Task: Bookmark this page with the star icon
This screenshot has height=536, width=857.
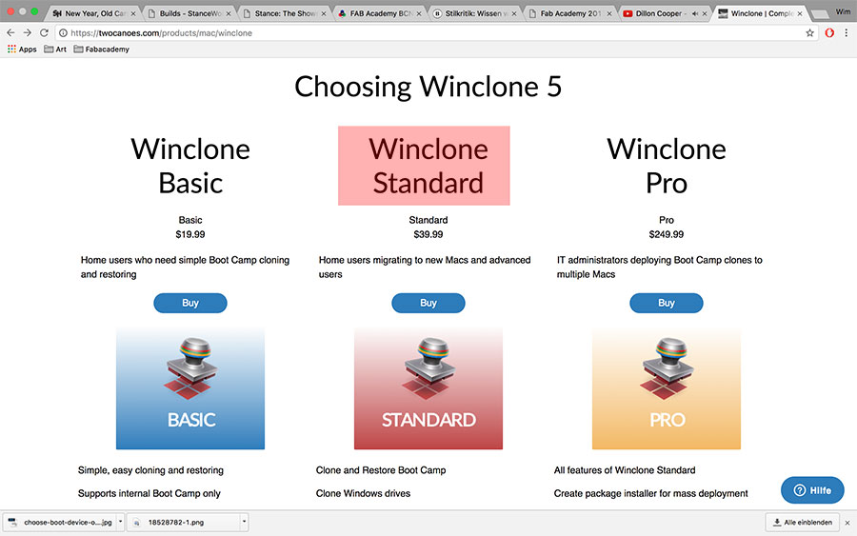Action: click(809, 32)
